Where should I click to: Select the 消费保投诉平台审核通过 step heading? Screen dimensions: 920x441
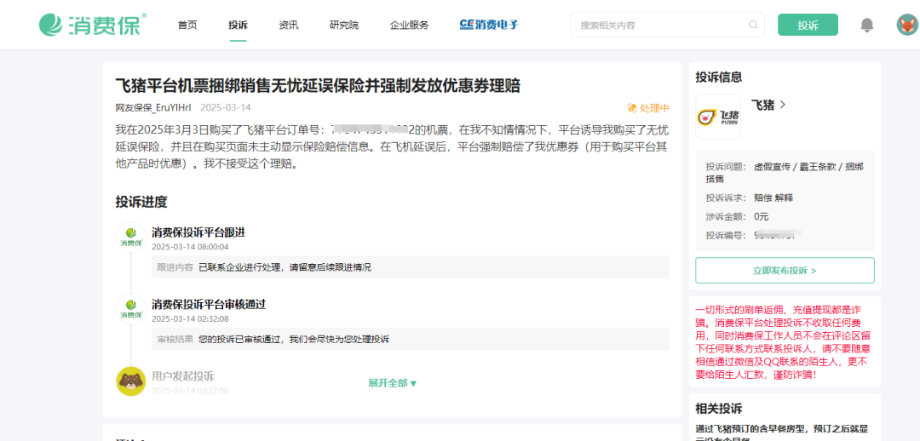point(209,305)
